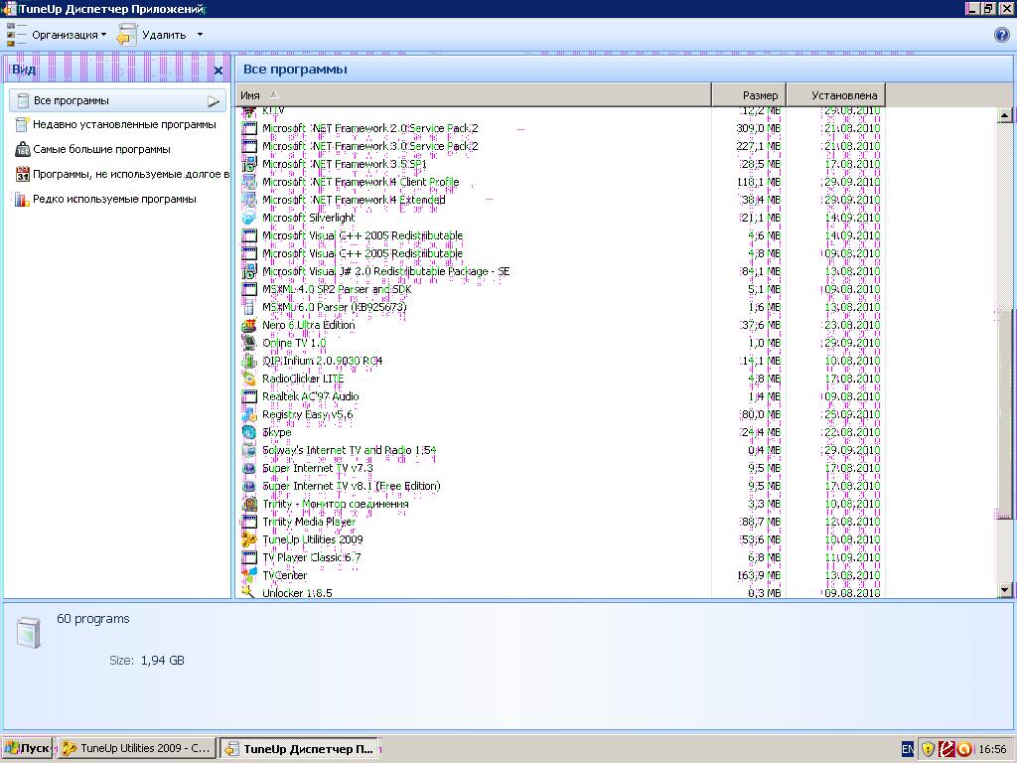Image resolution: width=1017 pixels, height=763 pixels.
Task: Click the Realtek AC'97 Audio icon
Action: [249, 396]
